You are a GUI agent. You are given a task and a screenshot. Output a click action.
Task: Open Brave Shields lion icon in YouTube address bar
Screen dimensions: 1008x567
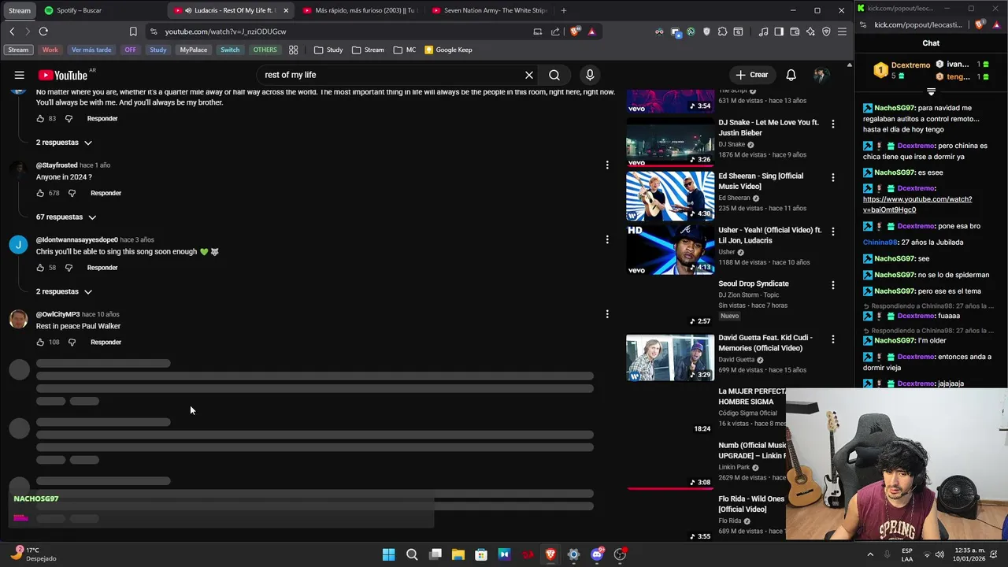(x=575, y=31)
